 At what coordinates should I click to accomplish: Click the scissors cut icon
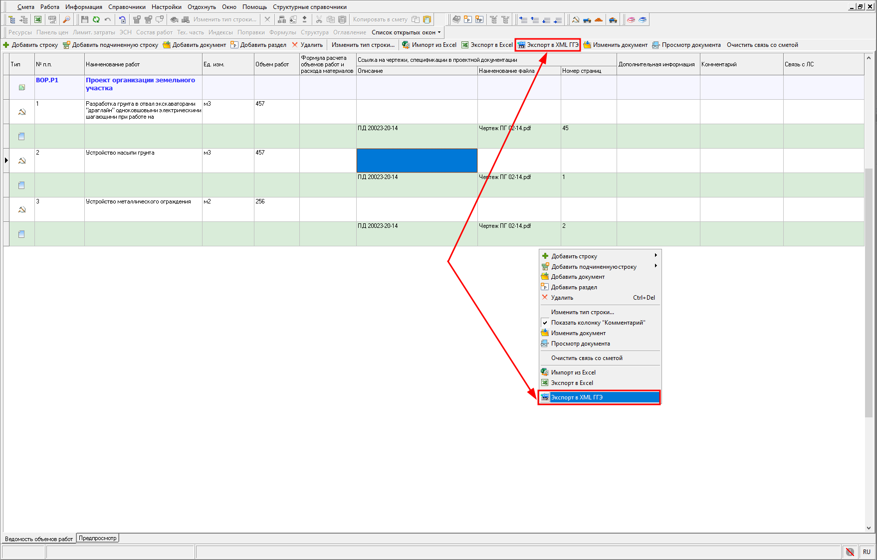[319, 19]
